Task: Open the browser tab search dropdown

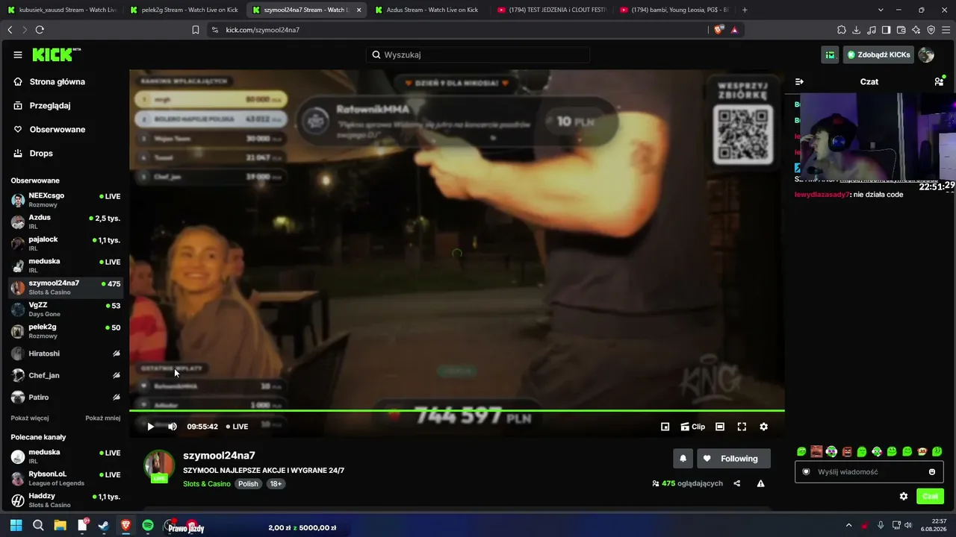Action: point(881,10)
